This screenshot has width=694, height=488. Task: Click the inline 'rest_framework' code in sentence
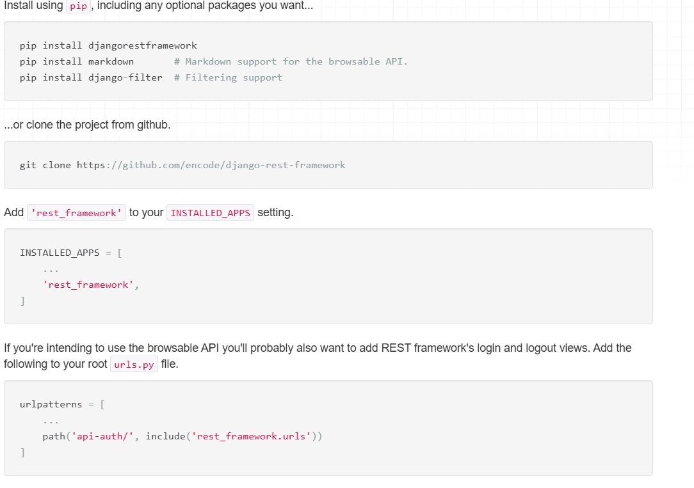(x=77, y=212)
